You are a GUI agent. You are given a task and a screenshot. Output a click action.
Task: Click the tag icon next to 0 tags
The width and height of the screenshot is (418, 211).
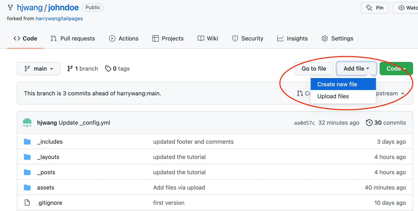coord(108,68)
